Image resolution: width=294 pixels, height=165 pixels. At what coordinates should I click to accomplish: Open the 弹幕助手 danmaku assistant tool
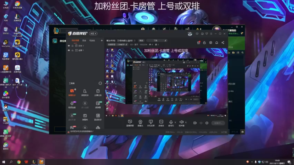pos(72,92)
